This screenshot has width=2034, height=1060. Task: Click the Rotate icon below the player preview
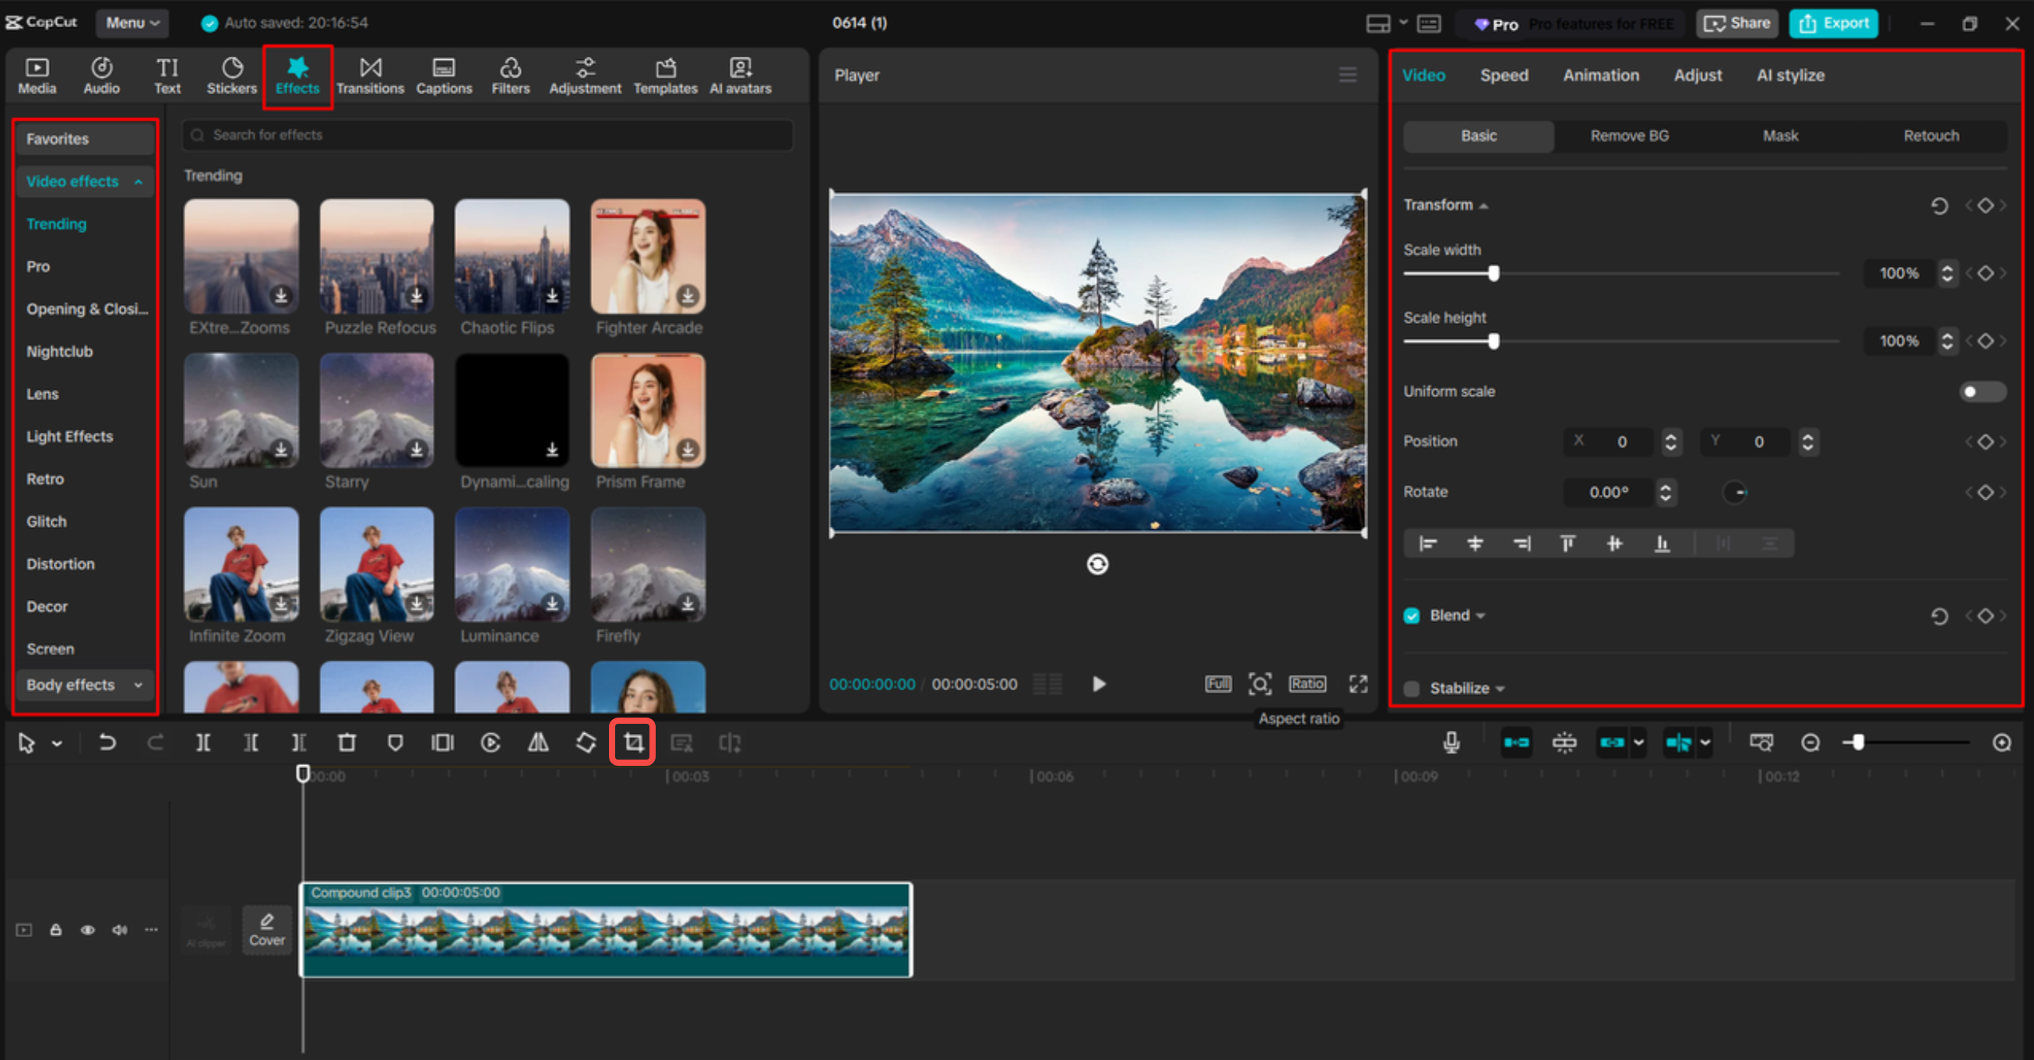[1097, 564]
